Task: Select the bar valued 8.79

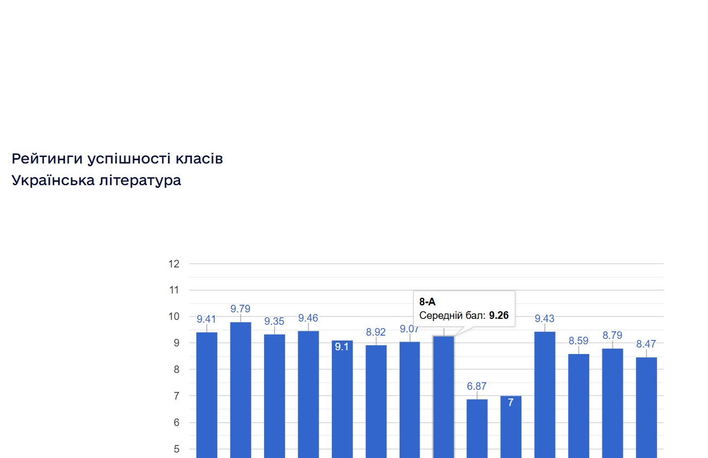Action: click(613, 403)
